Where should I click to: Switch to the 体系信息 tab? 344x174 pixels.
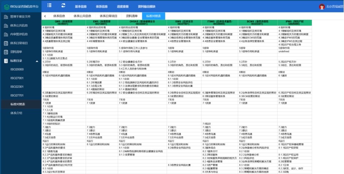coord(59,16)
